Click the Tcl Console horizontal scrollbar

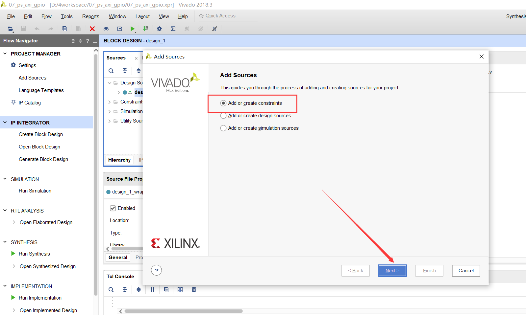tap(184, 311)
